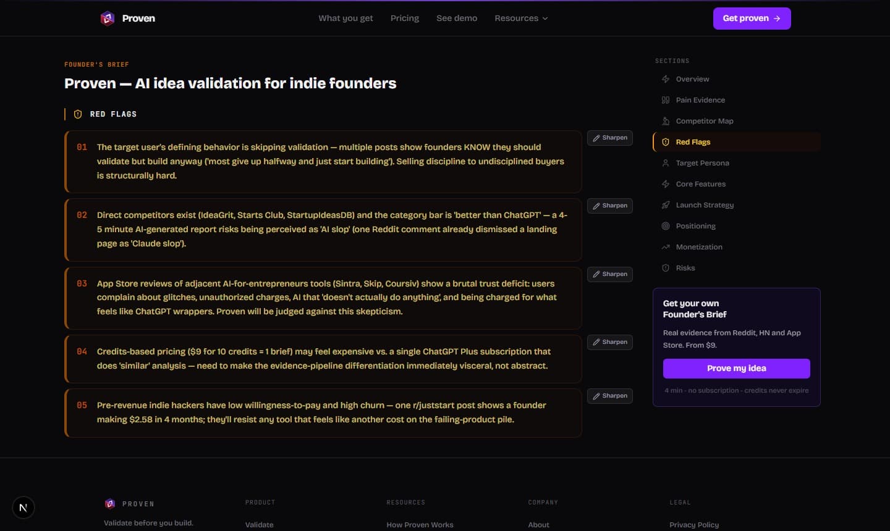This screenshot has width=890, height=531.
Task: Jump to the Launch Strategy section
Action: (x=737, y=205)
